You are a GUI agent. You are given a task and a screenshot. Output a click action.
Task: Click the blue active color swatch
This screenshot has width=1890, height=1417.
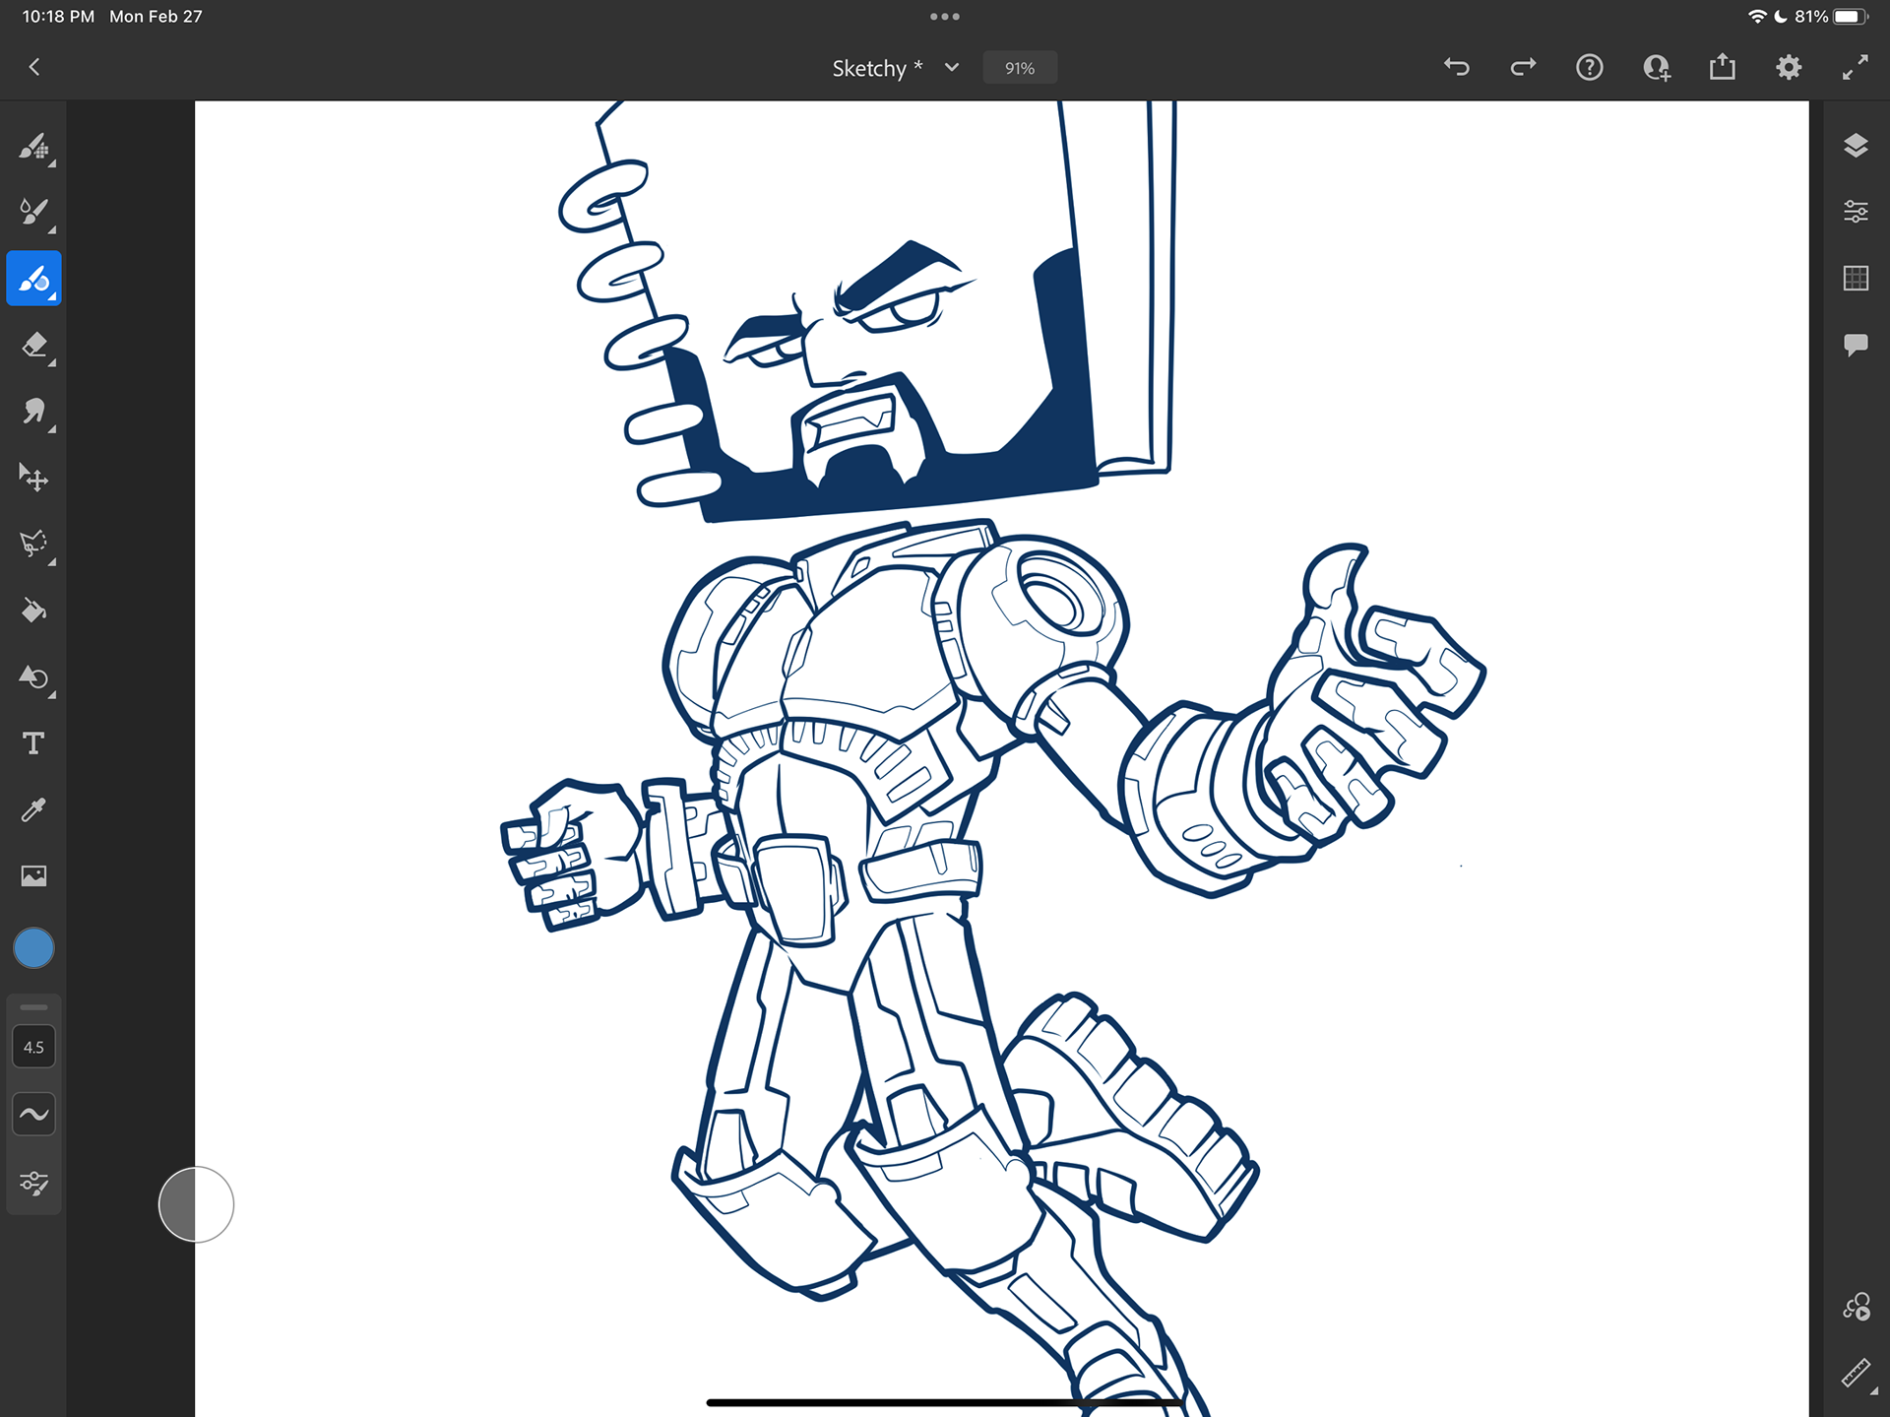point(33,948)
